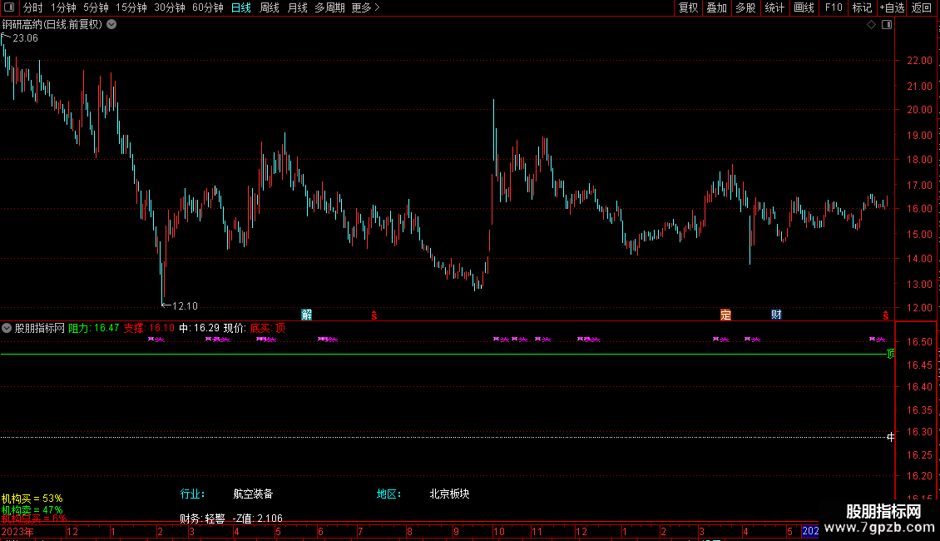Click the 复权 toolbar button
Viewport: 940px width, 541px height.
click(x=688, y=7)
